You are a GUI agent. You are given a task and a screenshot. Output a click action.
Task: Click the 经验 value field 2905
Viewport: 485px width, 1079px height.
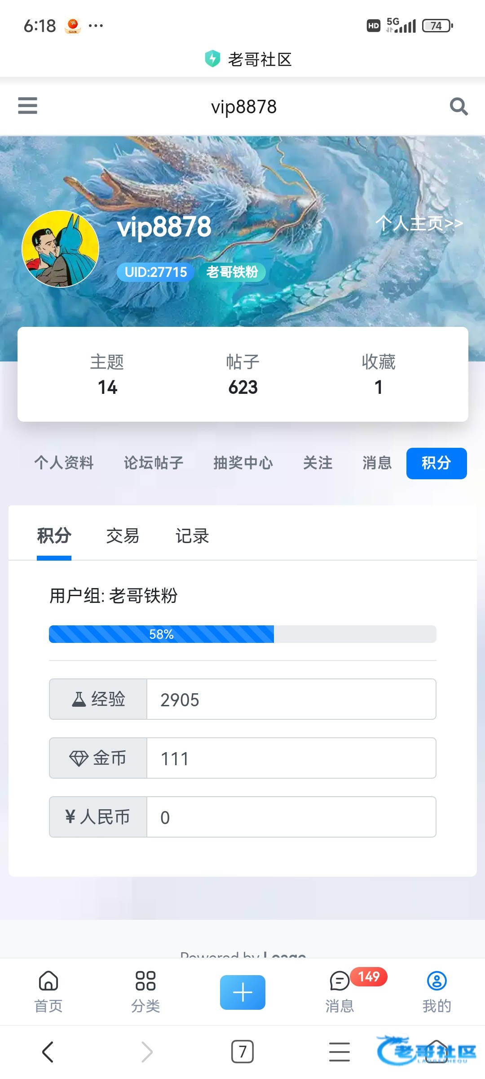[291, 700]
